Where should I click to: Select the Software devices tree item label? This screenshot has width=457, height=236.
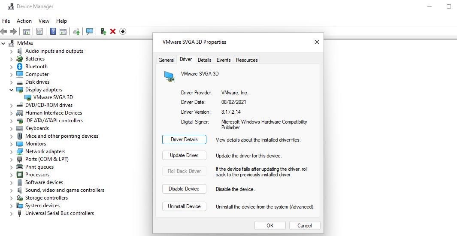coord(44,182)
